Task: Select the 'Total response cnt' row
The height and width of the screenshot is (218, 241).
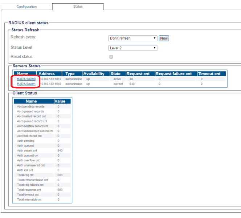Action: tap(42, 190)
